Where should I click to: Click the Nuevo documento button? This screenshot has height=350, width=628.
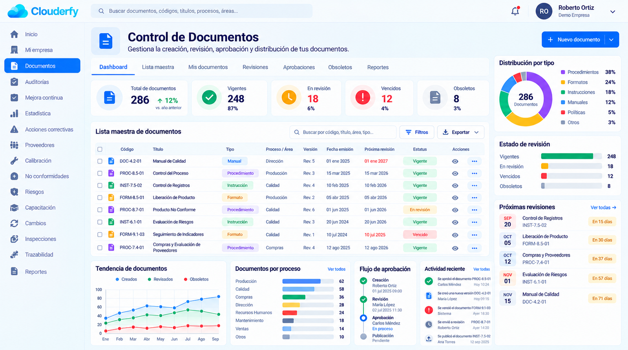click(573, 40)
